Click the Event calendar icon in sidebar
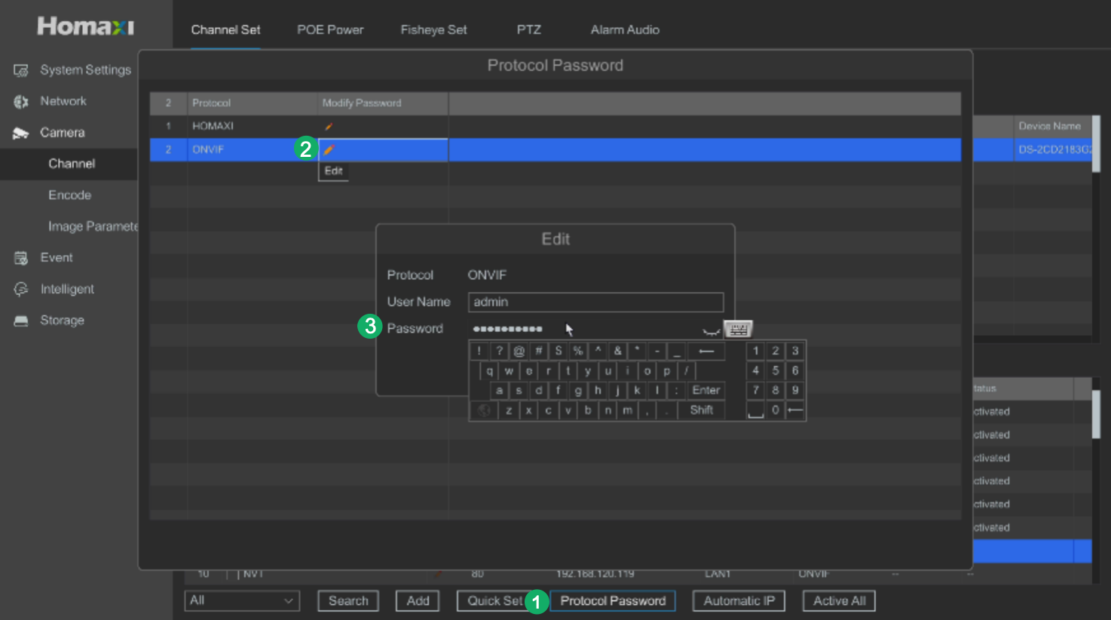The width and height of the screenshot is (1111, 620). tap(21, 258)
